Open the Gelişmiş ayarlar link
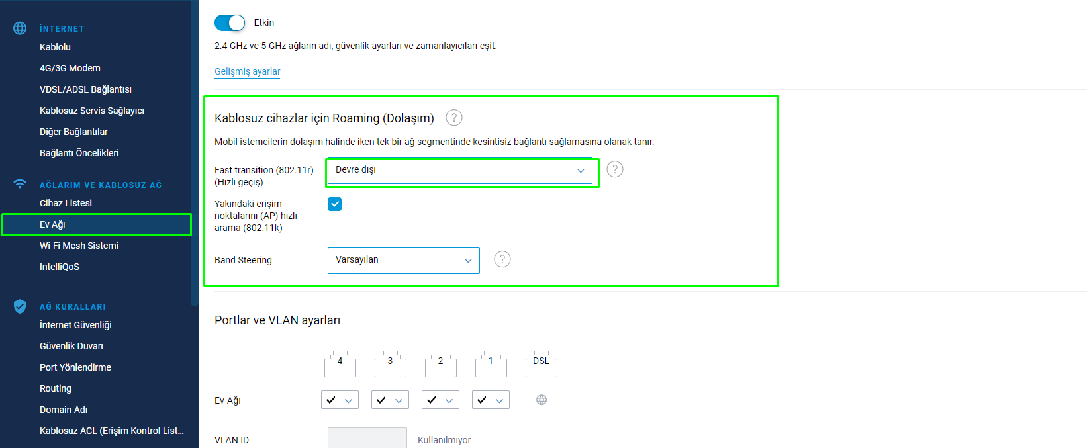 pyautogui.click(x=248, y=71)
